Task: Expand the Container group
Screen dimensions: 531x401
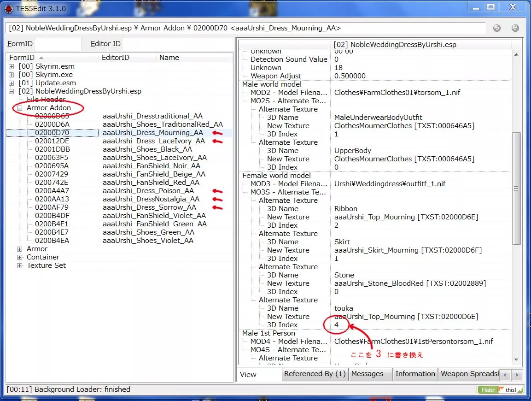Action: tap(20, 257)
